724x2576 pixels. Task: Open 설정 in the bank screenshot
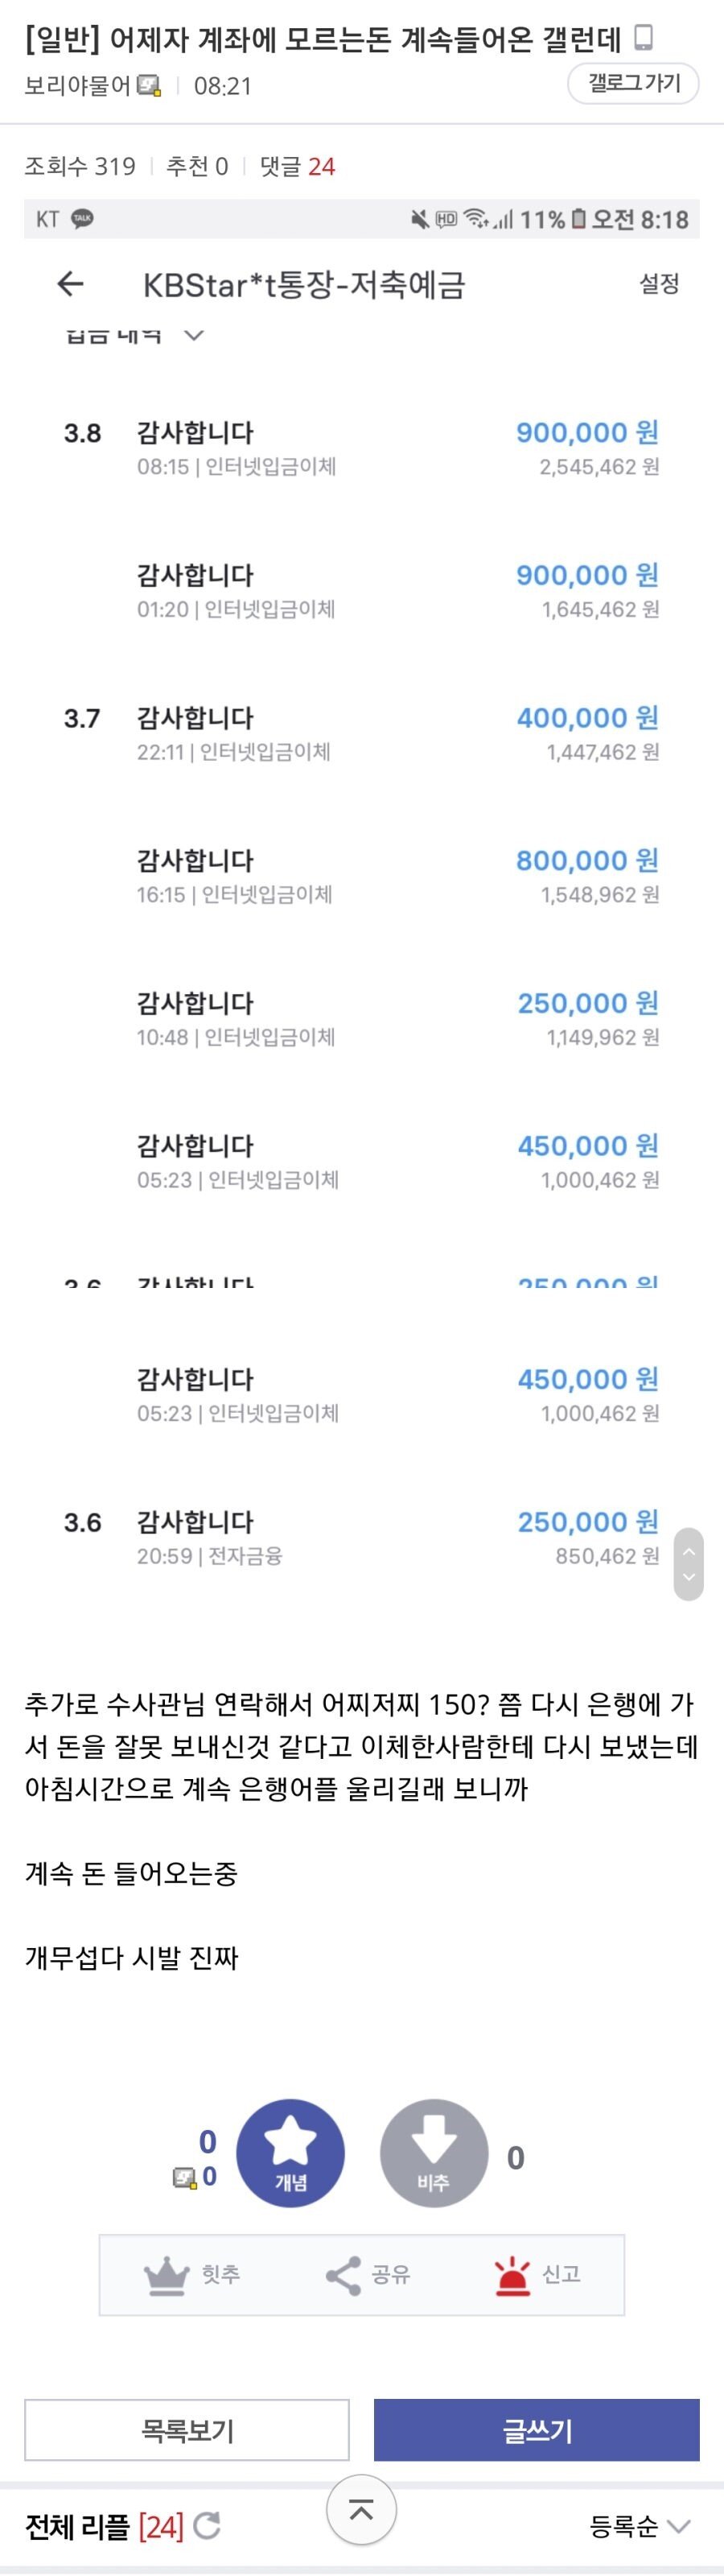click(659, 284)
